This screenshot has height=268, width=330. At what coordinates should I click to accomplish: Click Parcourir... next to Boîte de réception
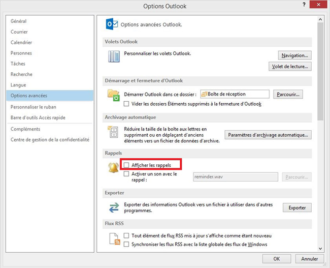(x=288, y=94)
